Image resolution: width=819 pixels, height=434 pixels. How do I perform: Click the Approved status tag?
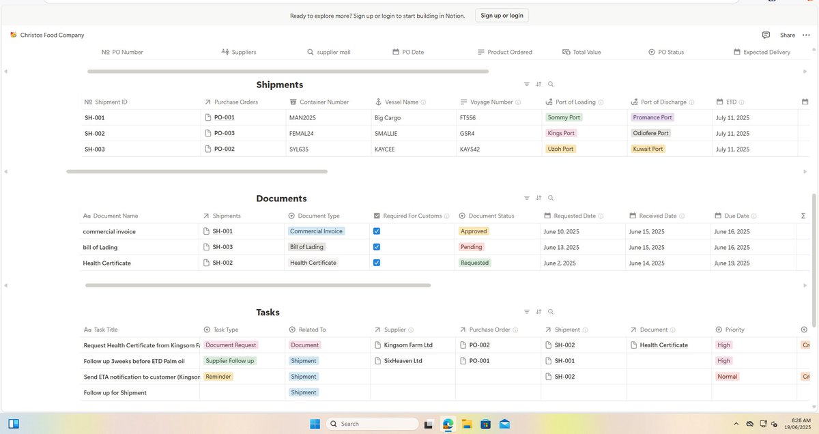click(474, 231)
